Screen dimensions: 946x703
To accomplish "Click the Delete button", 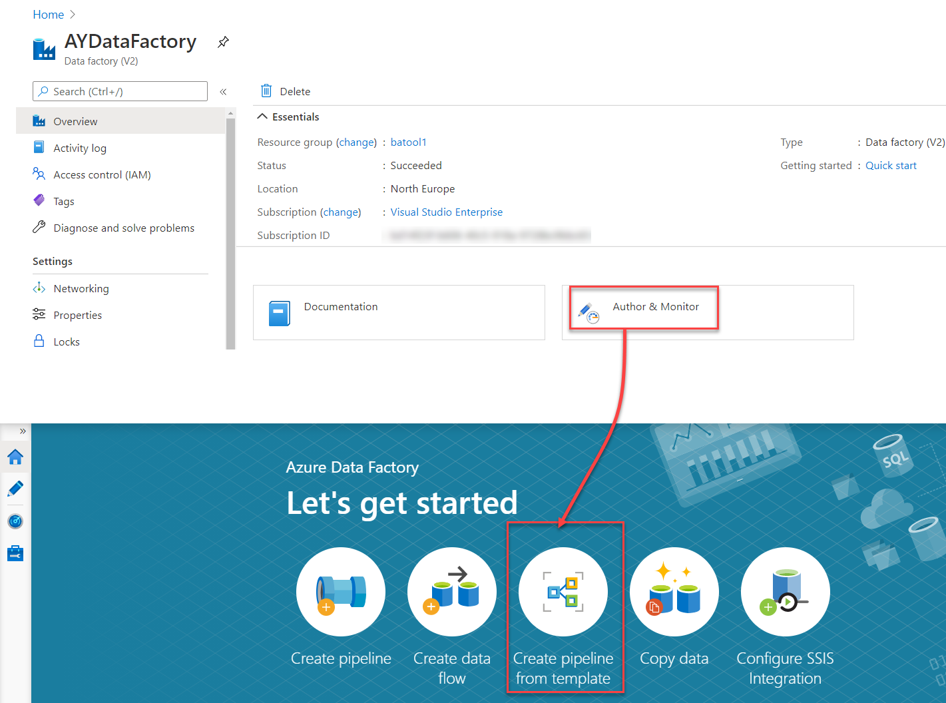I will point(285,91).
